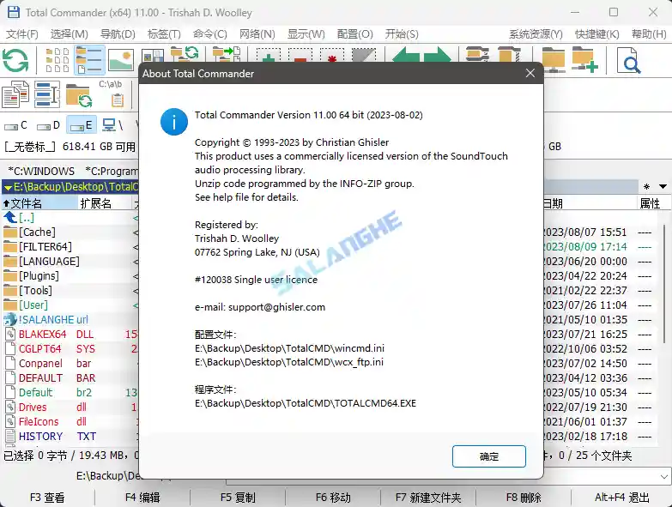This screenshot has height=507, width=672.
Task: Go back with the green left arrow
Action: 405,55
